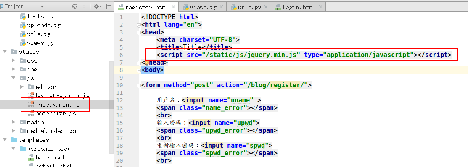
Task: Select tests.py in project tree
Action: click(x=41, y=17)
